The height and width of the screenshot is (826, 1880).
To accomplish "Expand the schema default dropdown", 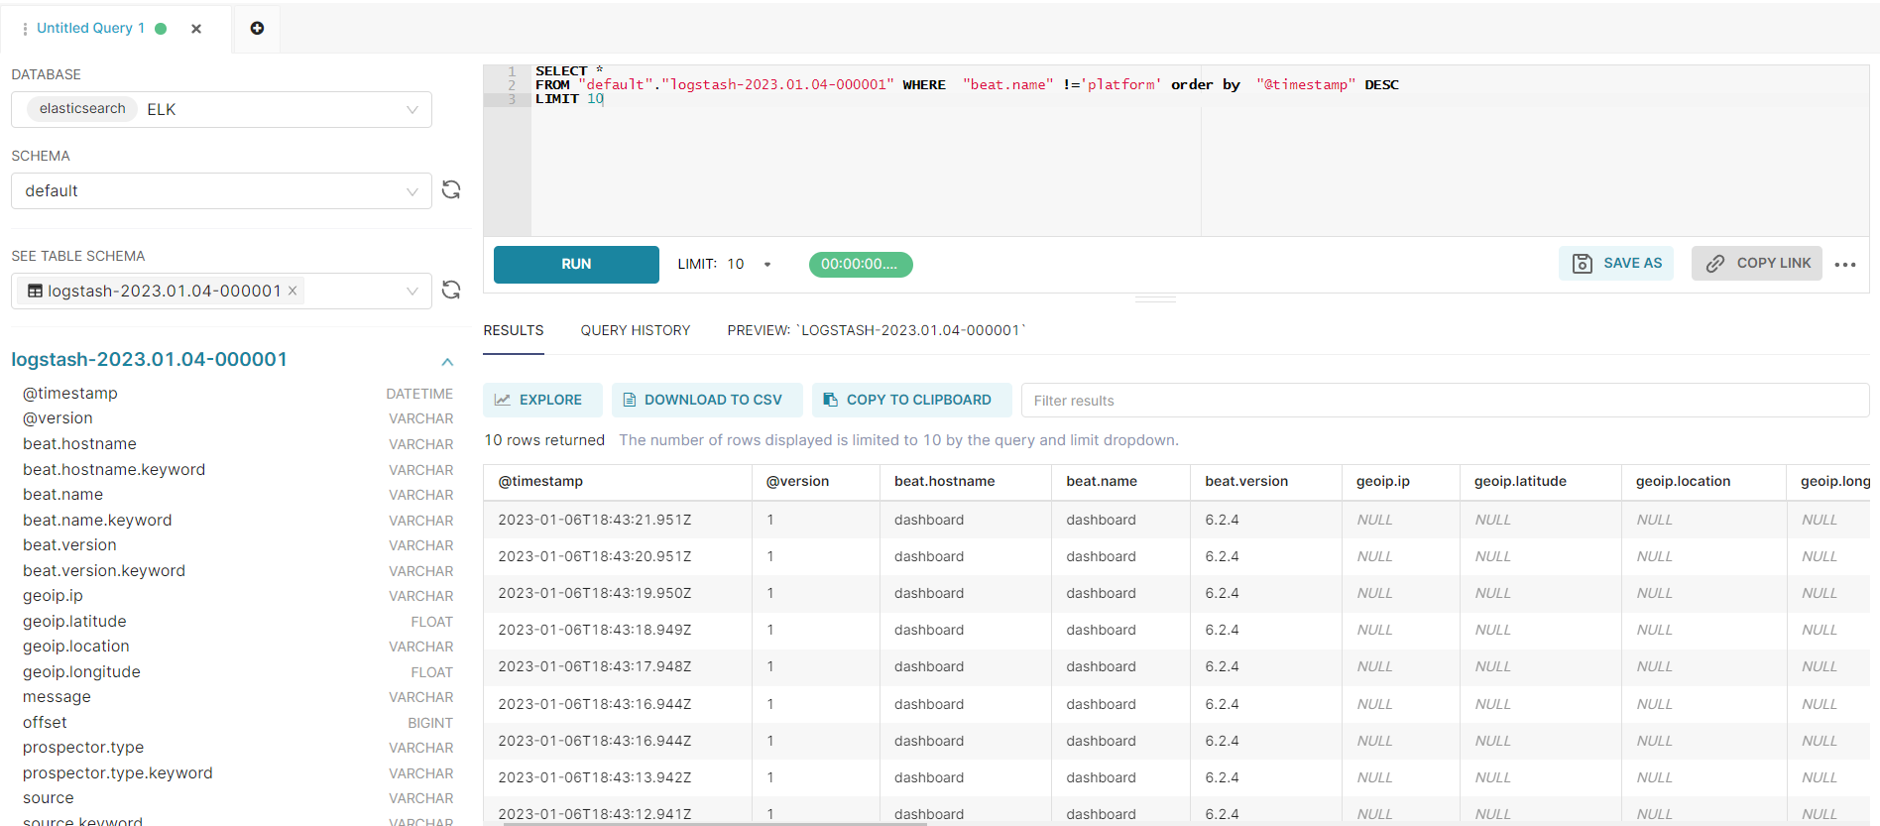I will click(x=411, y=191).
